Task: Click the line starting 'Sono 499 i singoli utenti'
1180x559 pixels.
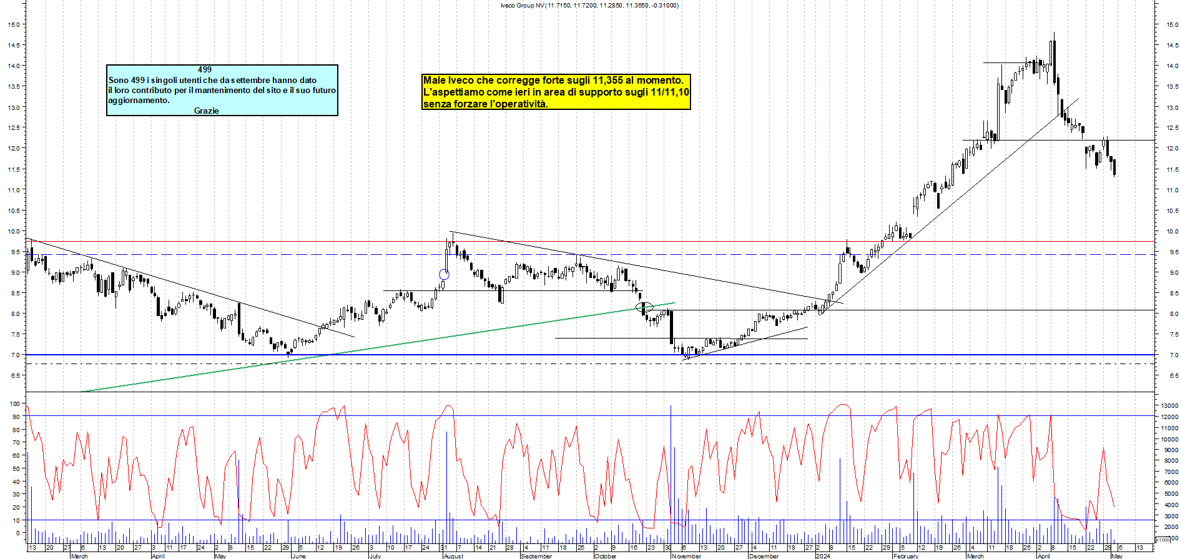Action: click(212, 80)
